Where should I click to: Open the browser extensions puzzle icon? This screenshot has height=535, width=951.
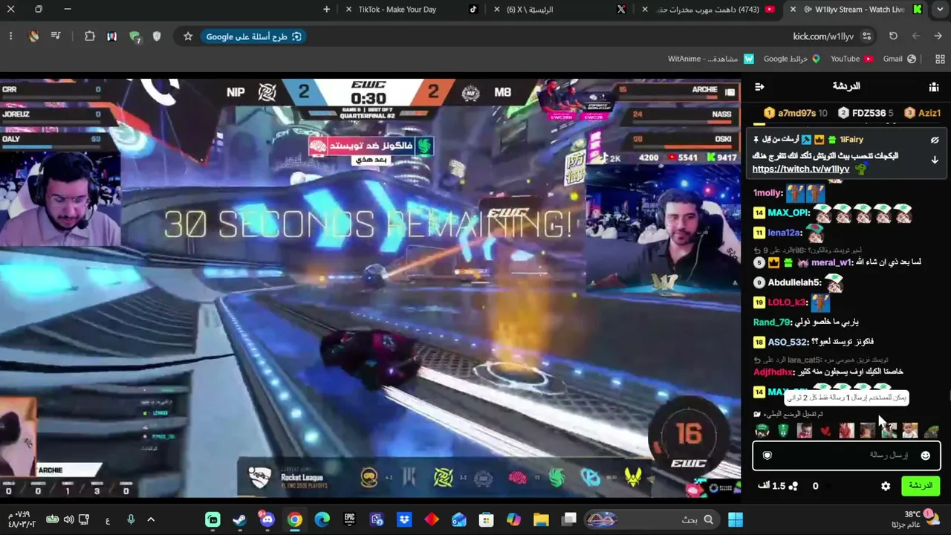[x=90, y=36]
